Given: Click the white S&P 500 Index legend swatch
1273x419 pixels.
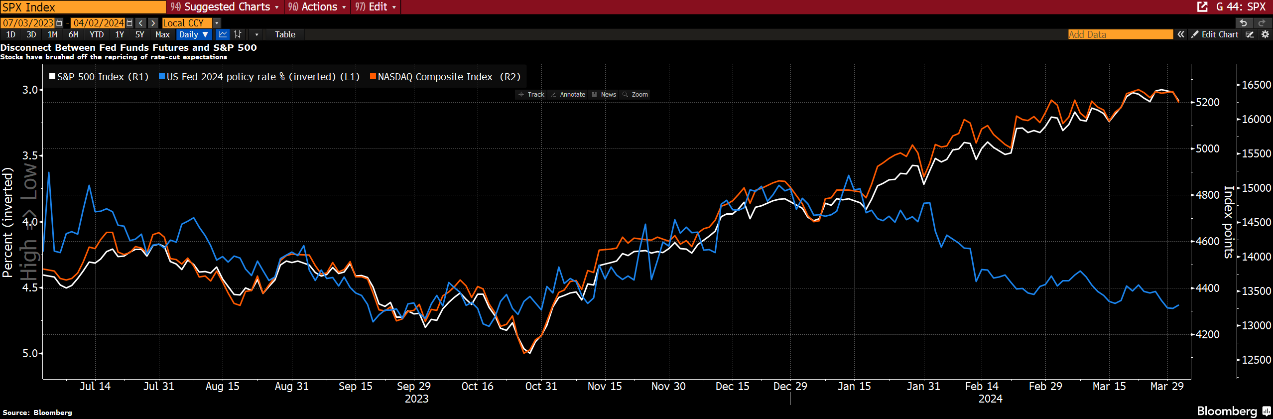Looking at the screenshot, I should (52, 76).
